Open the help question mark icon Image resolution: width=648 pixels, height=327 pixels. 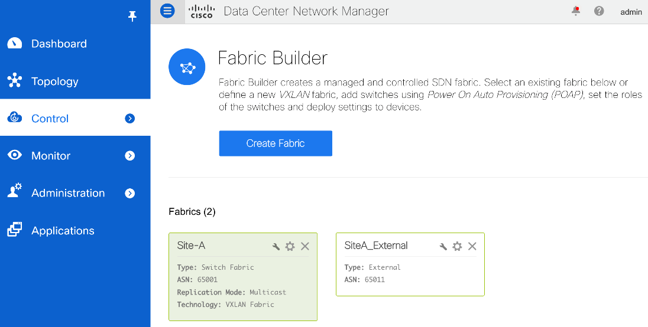click(599, 11)
